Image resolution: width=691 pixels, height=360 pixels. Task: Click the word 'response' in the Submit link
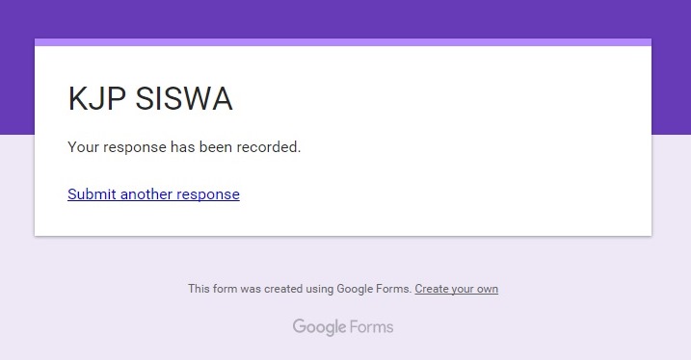208,195
